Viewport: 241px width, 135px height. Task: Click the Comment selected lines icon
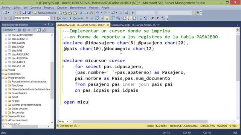click(140, 18)
